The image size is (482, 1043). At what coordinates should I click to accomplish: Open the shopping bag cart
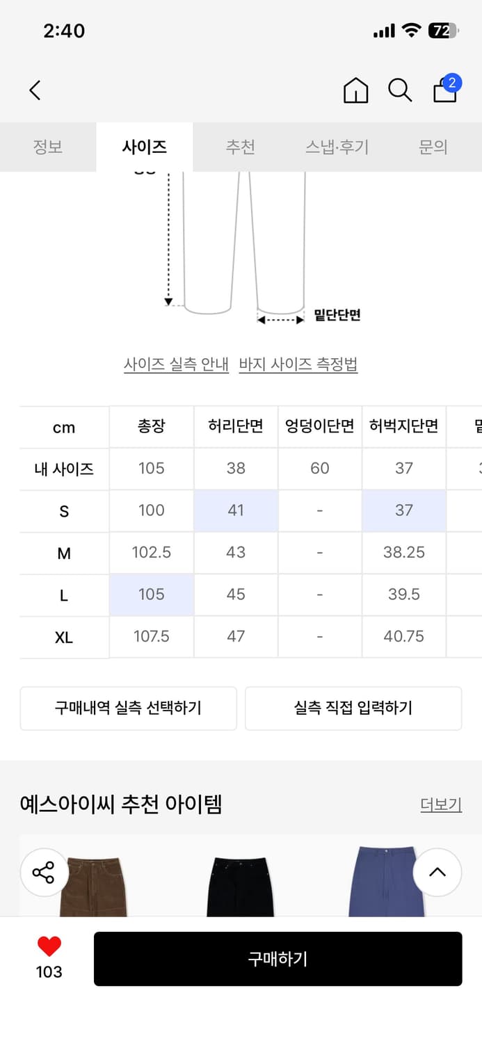click(x=445, y=90)
